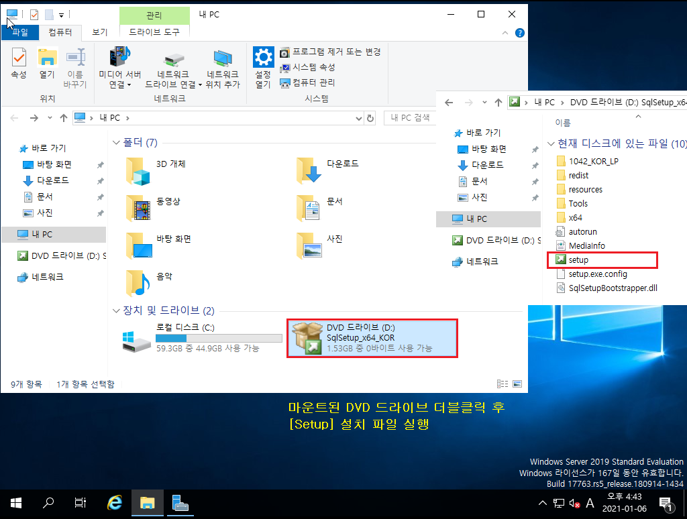The height and width of the screenshot is (519, 687).
Task: Go forward in the 내 PC window
Action: 34,118
